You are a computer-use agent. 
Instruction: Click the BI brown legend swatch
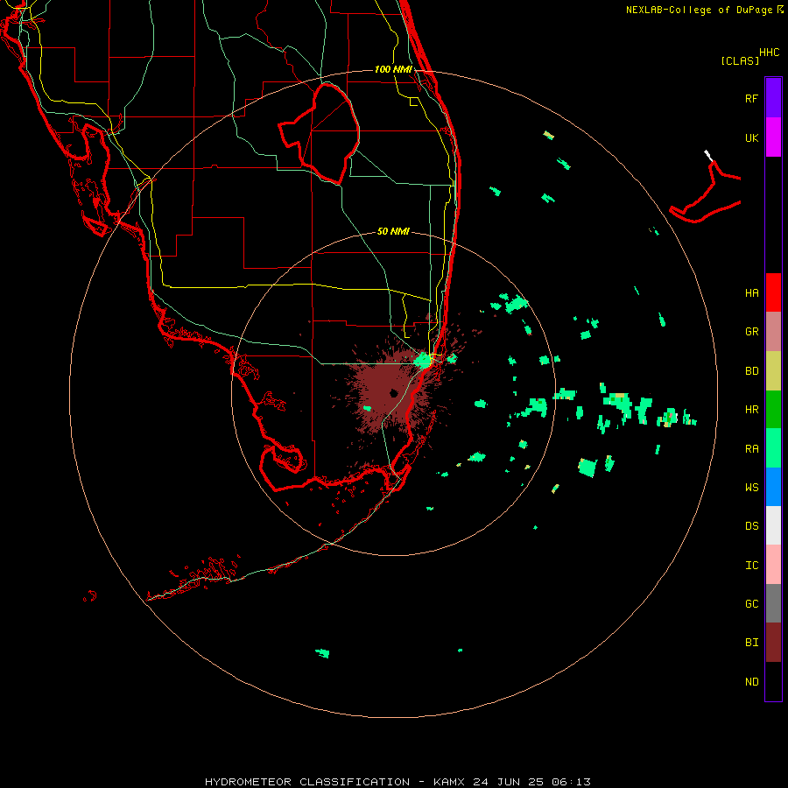[773, 643]
